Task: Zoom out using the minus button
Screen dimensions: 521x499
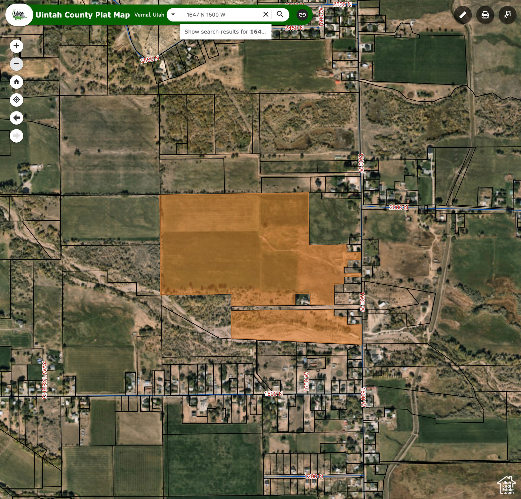Action: click(x=17, y=64)
